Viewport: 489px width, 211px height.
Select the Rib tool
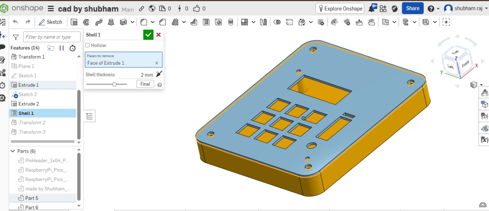pyautogui.click(x=194, y=22)
